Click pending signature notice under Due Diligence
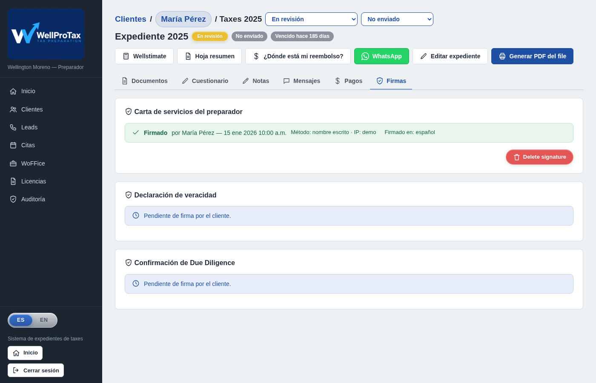Screen dimensions: 596x383 point(349,284)
